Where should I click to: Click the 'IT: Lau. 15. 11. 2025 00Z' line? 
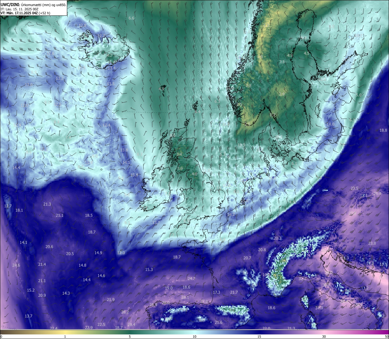pyautogui.click(x=19, y=9)
